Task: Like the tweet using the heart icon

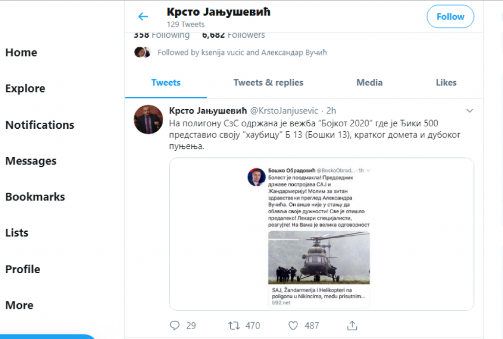Action: pyautogui.click(x=293, y=325)
